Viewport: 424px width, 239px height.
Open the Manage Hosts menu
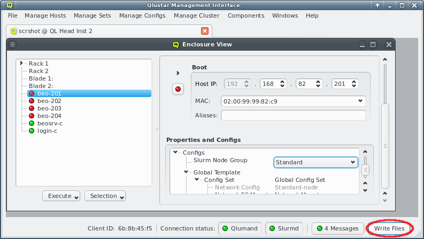pos(45,15)
